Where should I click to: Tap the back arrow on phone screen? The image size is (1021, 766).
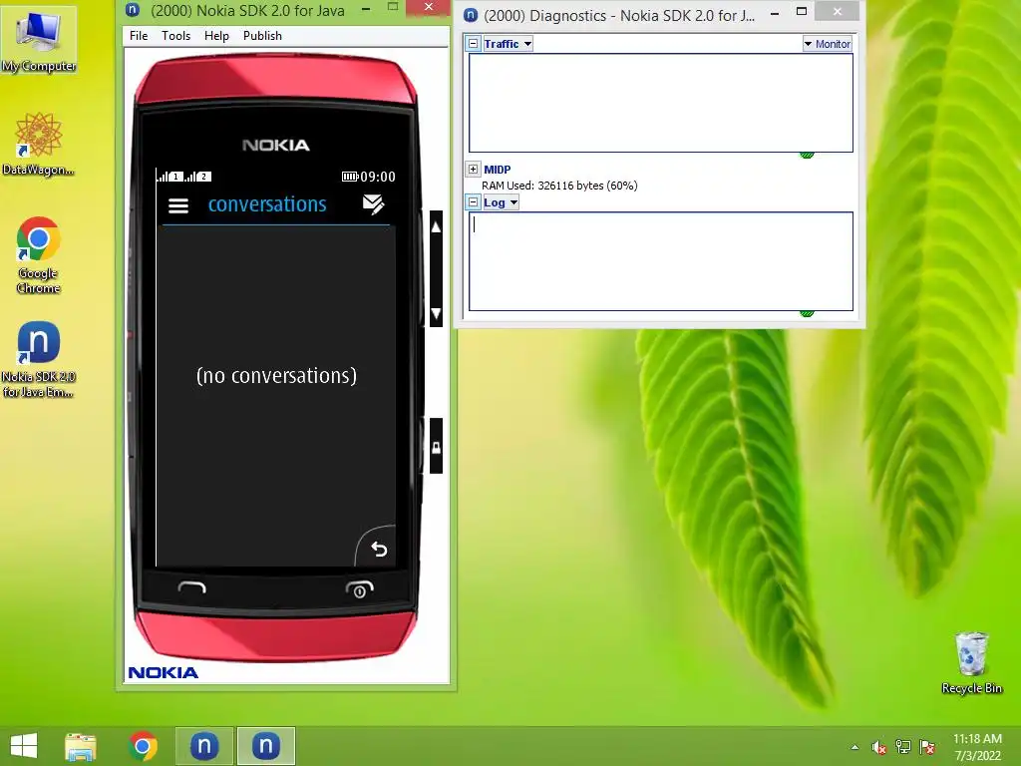pyautogui.click(x=379, y=550)
